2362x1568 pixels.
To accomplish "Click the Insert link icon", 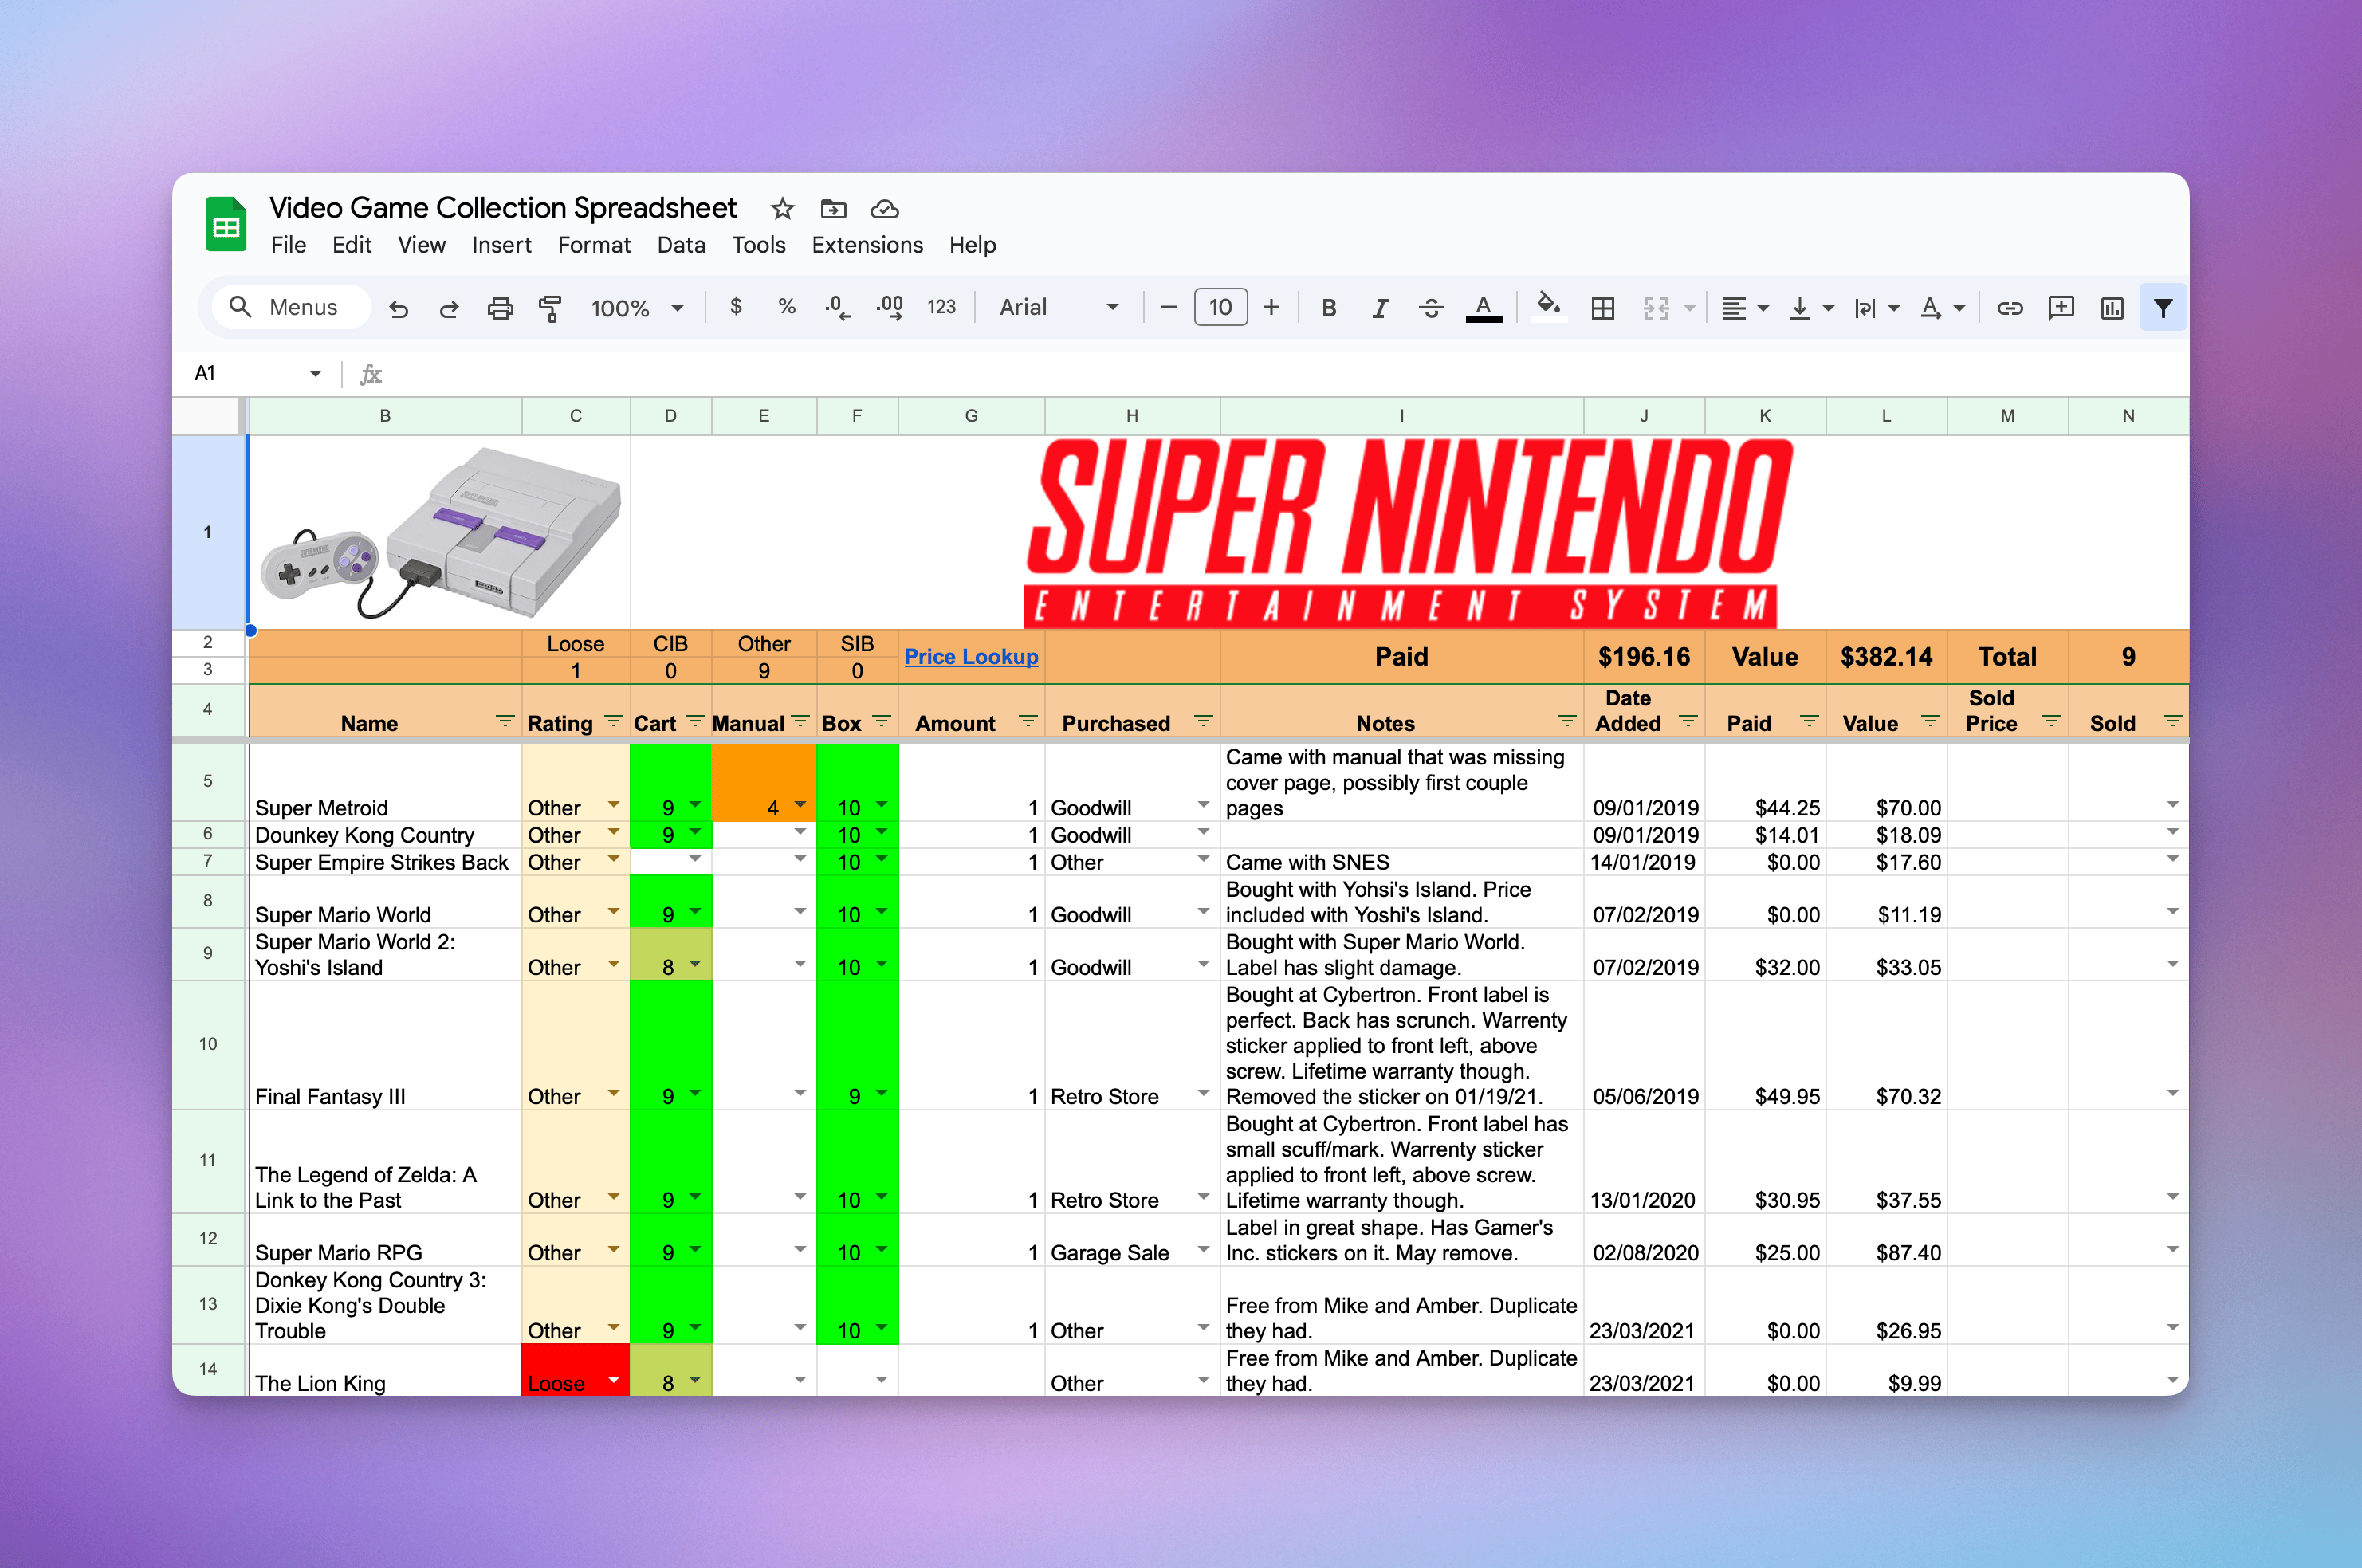I will 2010,308.
